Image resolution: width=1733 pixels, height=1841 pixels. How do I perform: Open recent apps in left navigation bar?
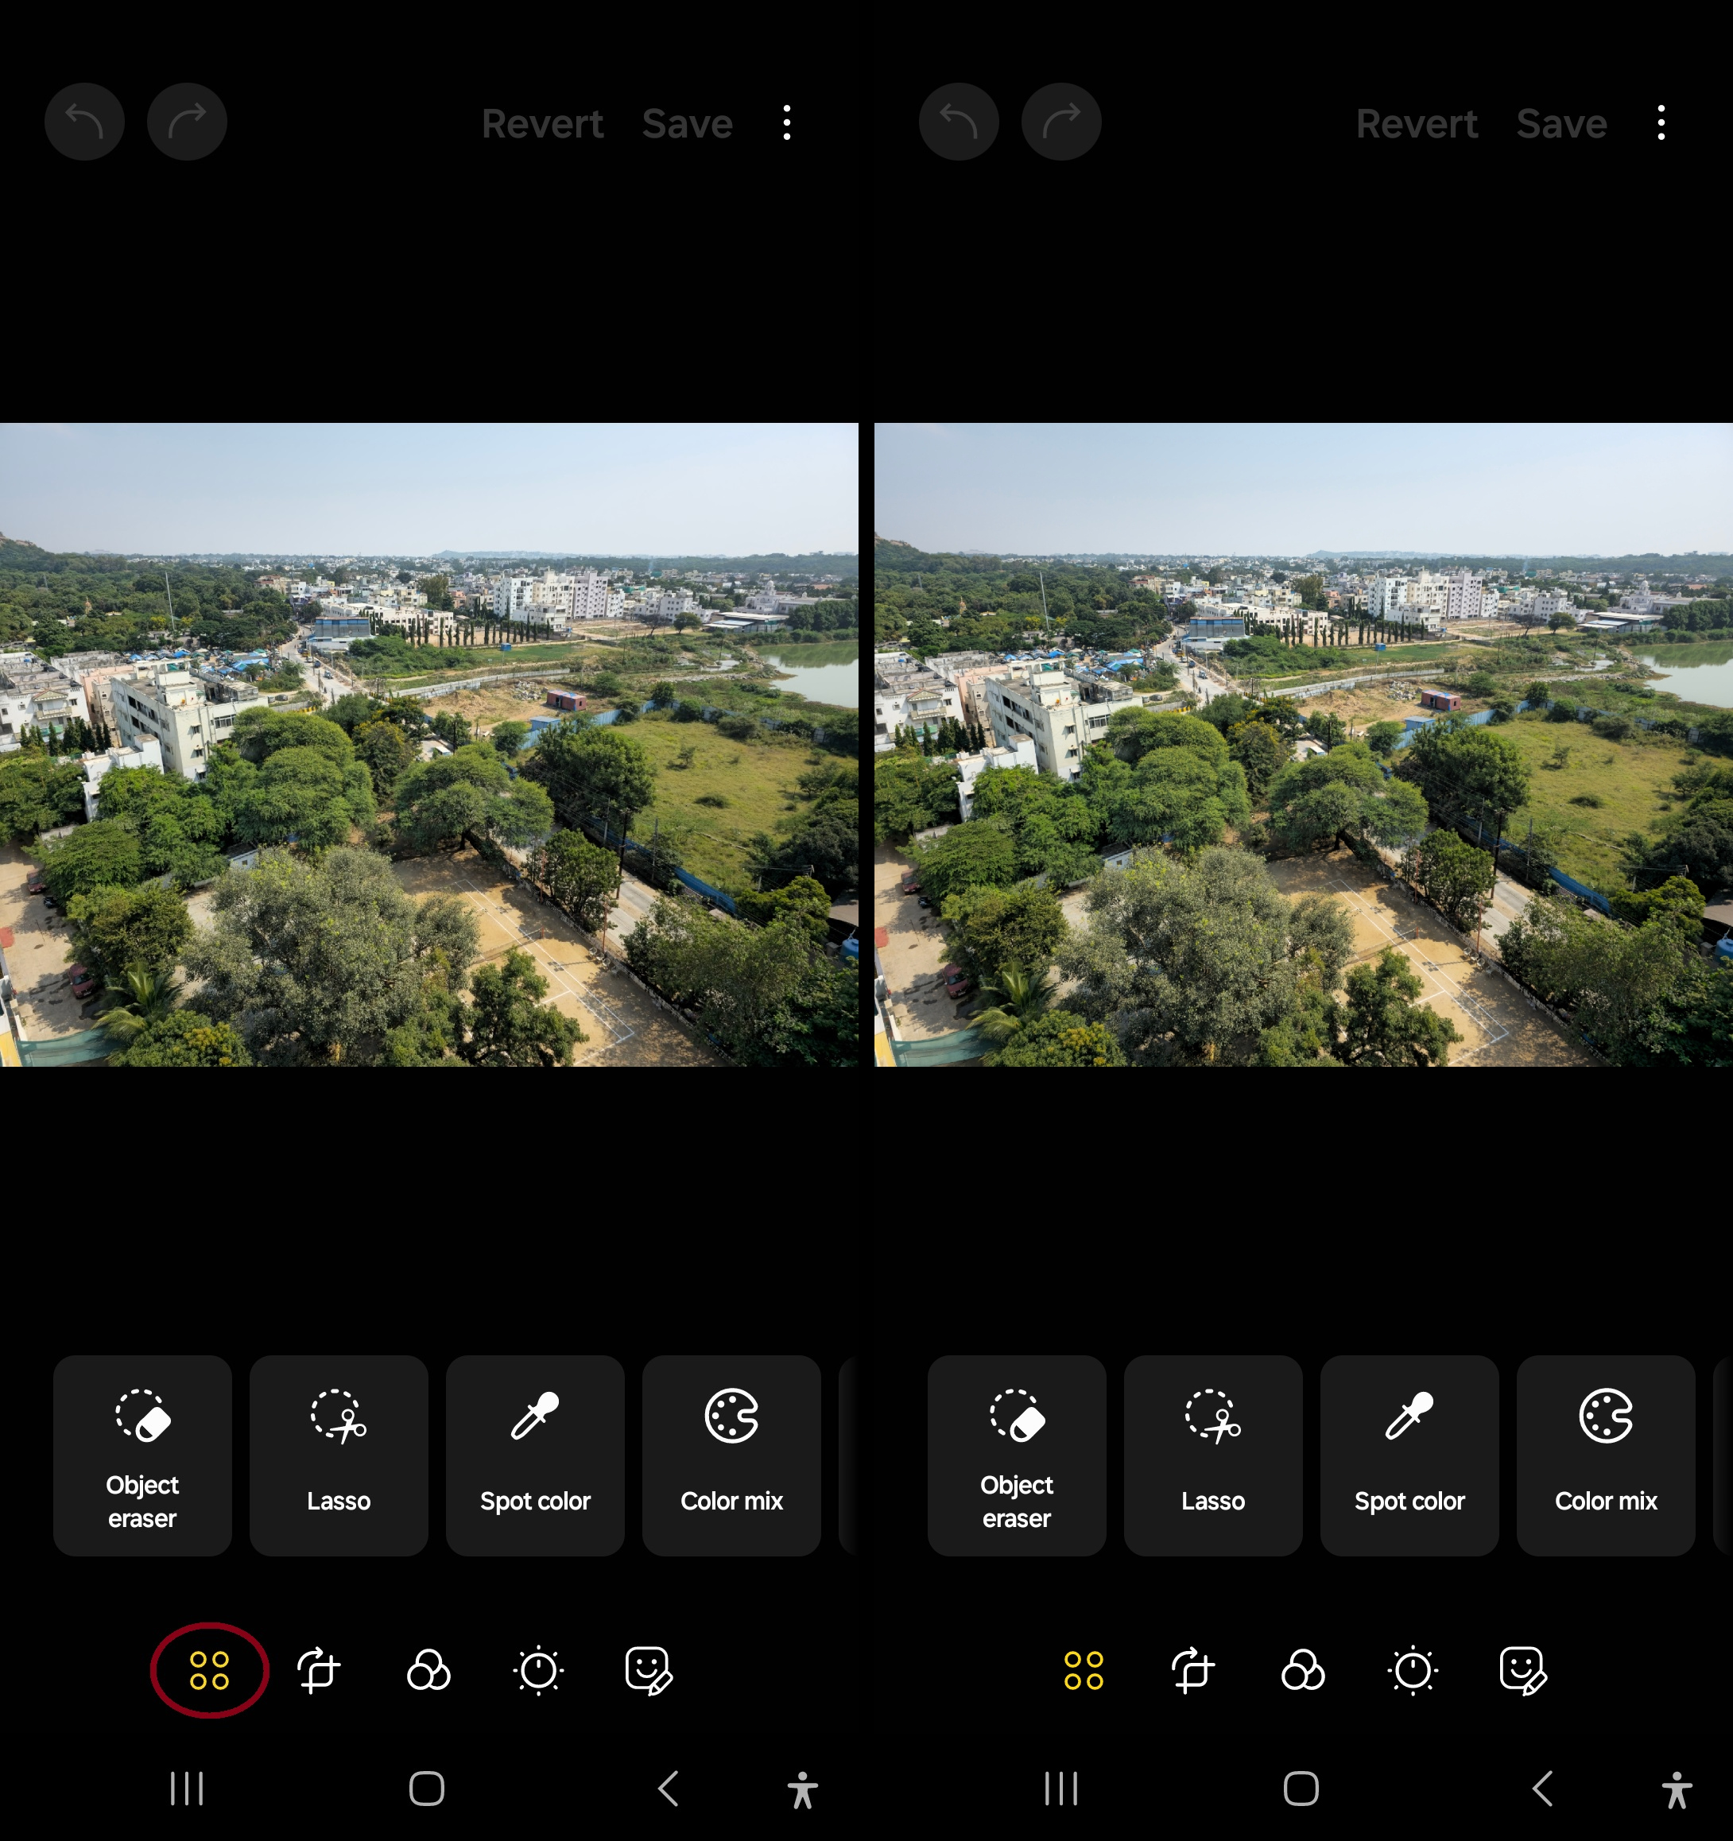[186, 1789]
